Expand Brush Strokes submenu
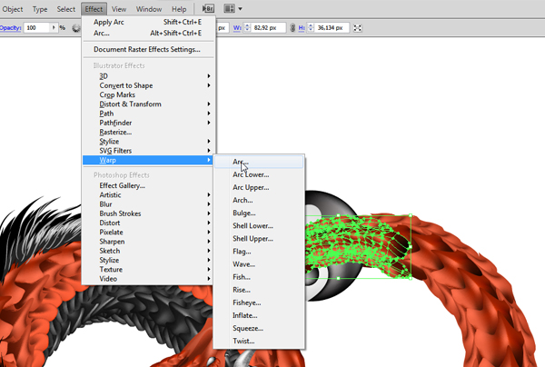The width and height of the screenshot is (545, 367). (x=148, y=213)
